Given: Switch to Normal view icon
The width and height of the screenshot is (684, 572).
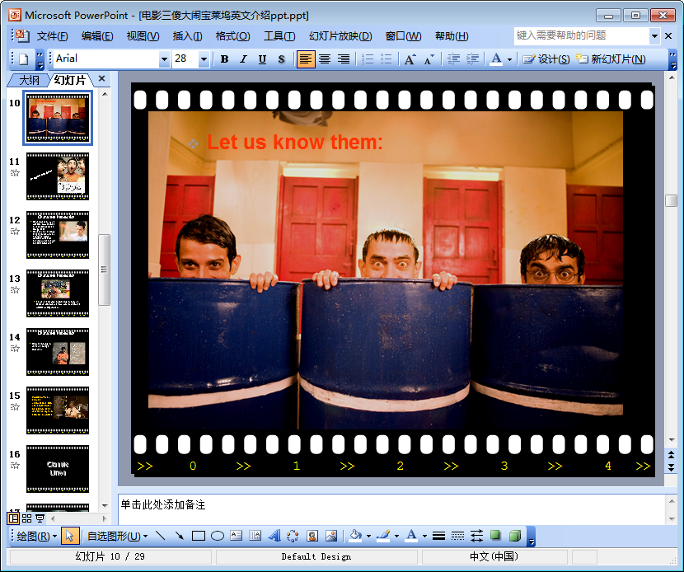Looking at the screenshot, I should pos(13,518).
